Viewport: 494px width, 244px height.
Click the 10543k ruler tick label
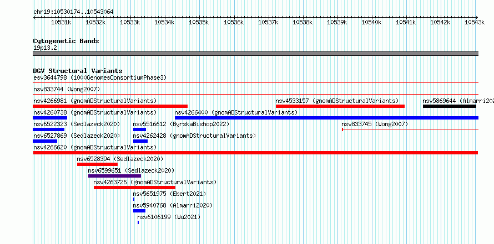[475, 22]
